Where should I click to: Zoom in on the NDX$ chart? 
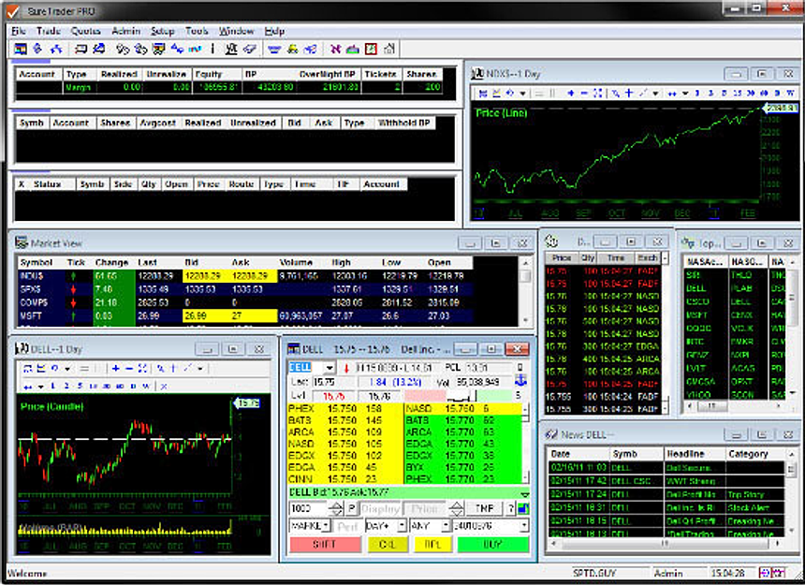coord(571,93)
